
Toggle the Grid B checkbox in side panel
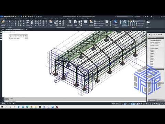[151, 52]
